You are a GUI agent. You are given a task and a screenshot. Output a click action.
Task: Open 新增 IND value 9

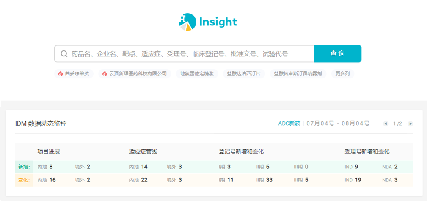356,167
